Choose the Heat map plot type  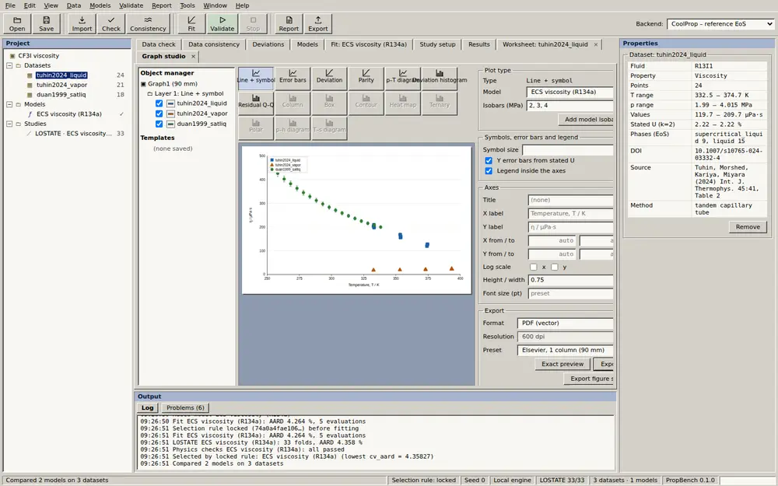(x=403, y=103)
